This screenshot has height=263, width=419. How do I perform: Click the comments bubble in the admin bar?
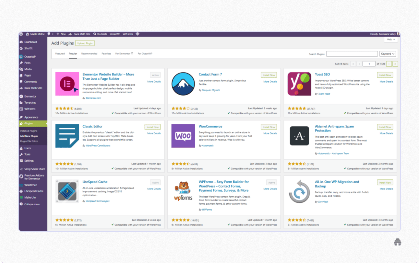pyautogui.click(x=49, y=34)
